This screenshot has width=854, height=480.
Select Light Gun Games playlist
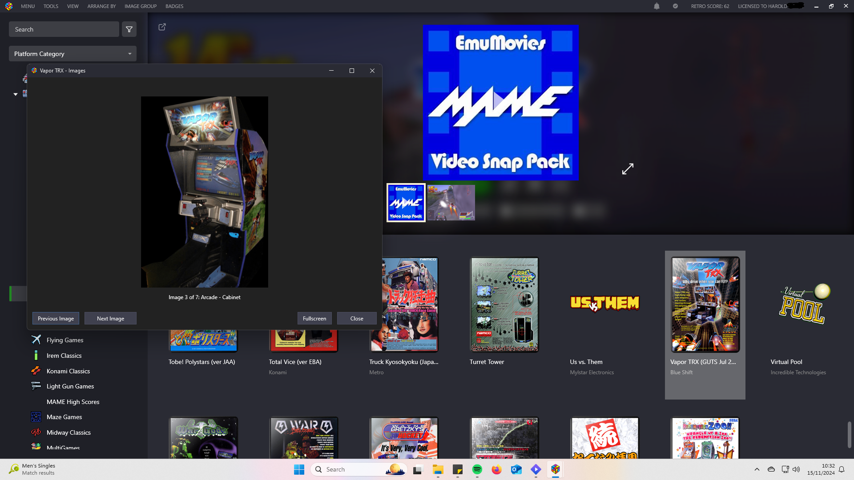pyautogui.click(x=70, y=386)
